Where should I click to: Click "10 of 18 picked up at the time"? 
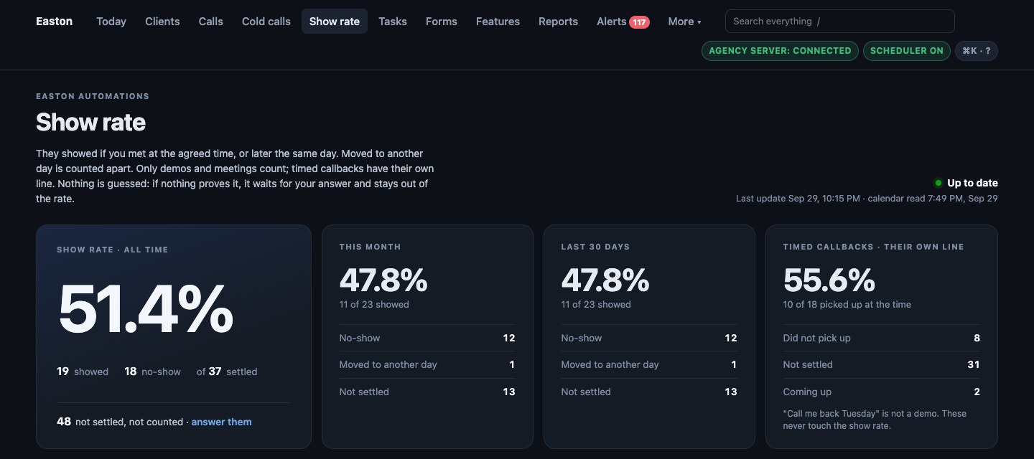tap(847, 304)
